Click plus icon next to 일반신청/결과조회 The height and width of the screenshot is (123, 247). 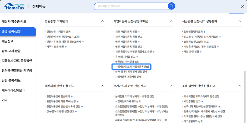pos(205,32)
